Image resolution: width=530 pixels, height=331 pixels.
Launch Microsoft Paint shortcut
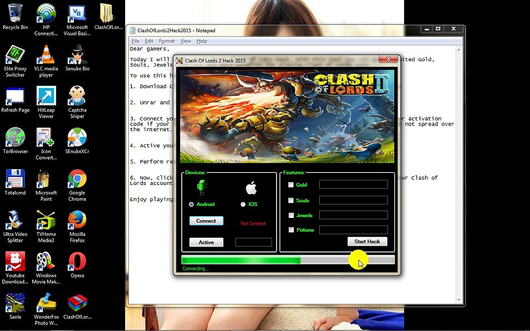pos(46,185)
